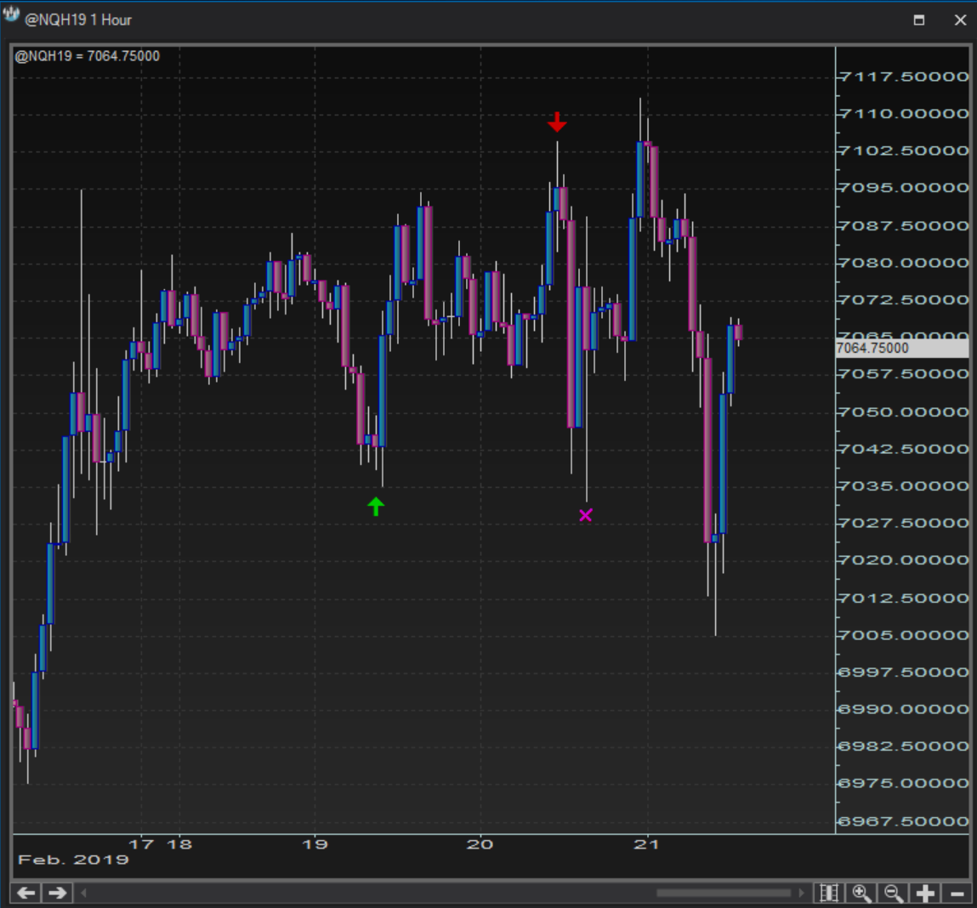Click the magnifier zoom in icon

[861, 893]
